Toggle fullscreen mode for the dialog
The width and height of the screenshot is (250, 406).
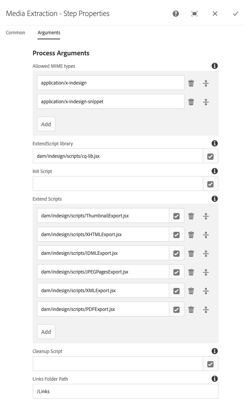click(x=195, y=14)
